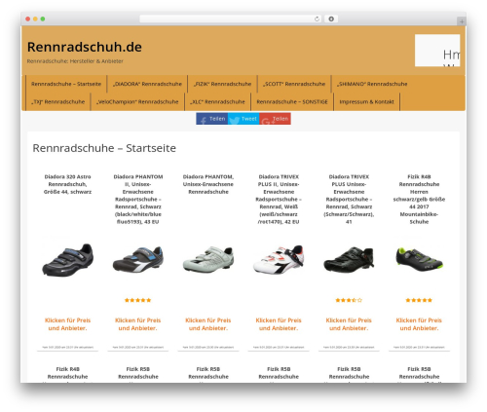Click star rating of black TRIVEX PLUS
Viewport: 487px width, 412px height.
[349, 300]
